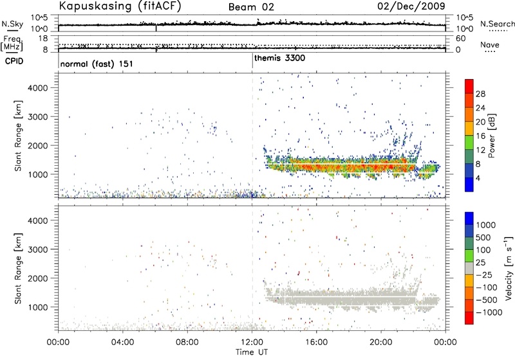Screen dimensions: 515x356
Task: Click the -500 tick on Velocity colorbar
Action: pos(487,299)
